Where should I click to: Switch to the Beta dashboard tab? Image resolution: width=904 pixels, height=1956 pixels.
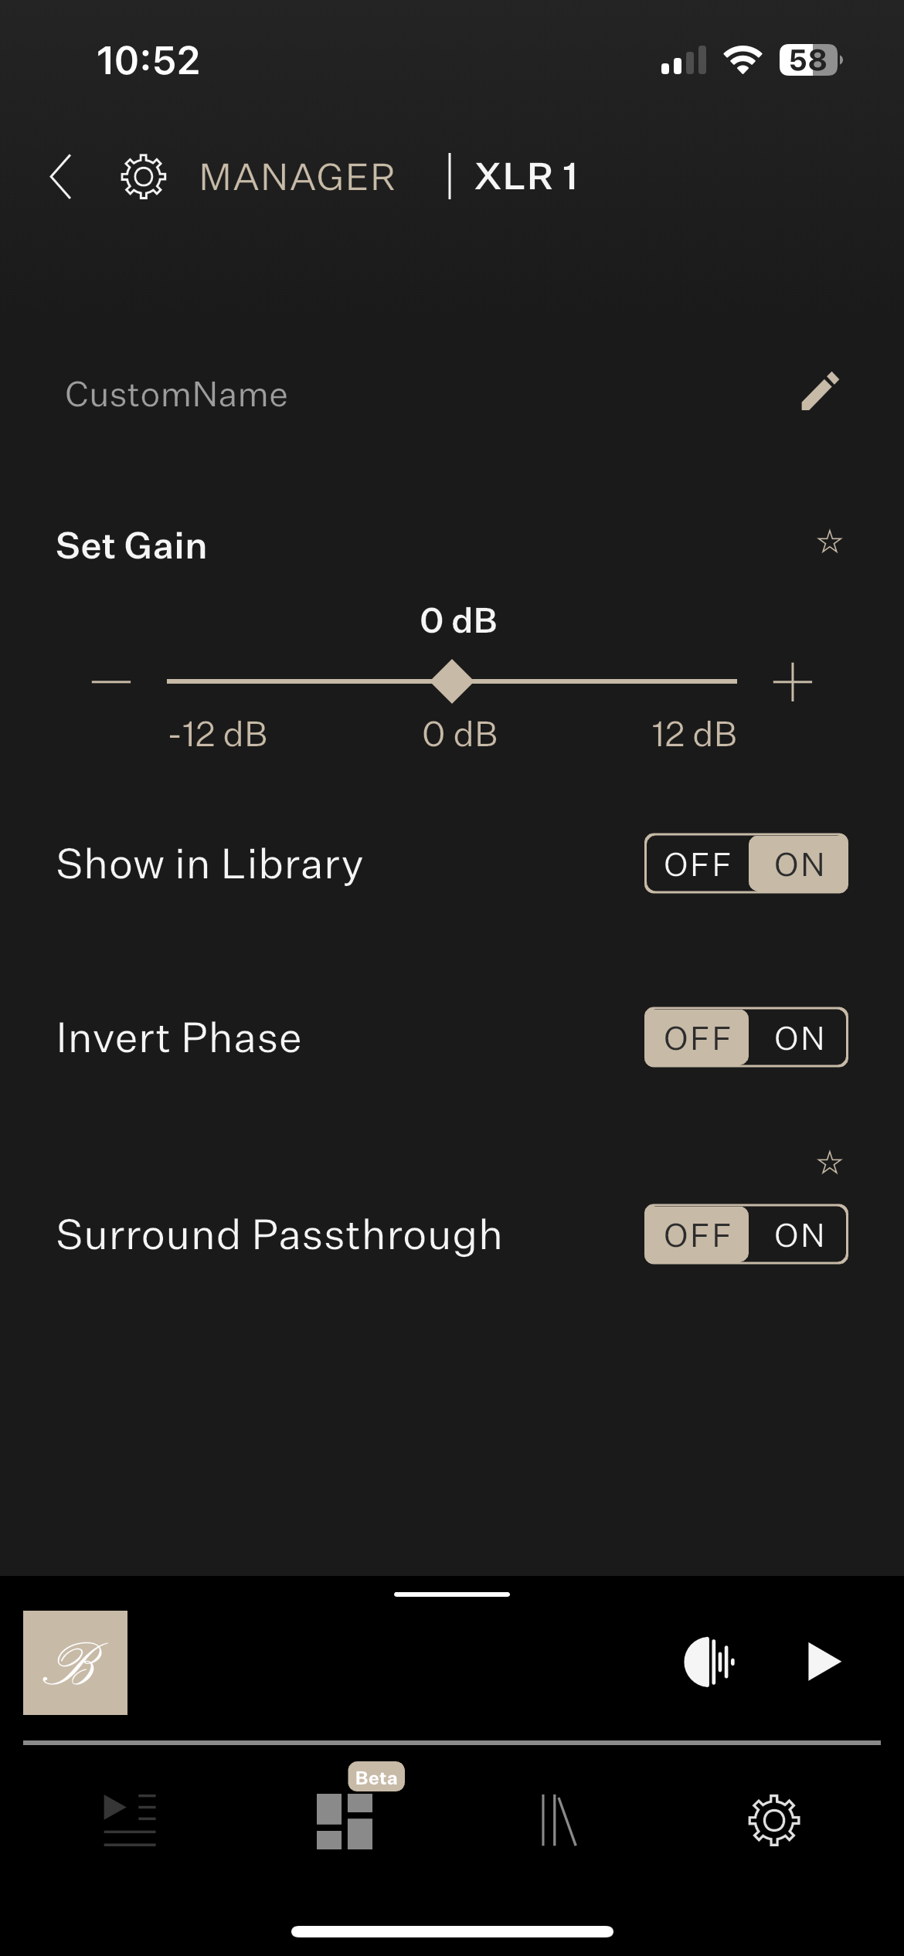(x=345, y=1821)
